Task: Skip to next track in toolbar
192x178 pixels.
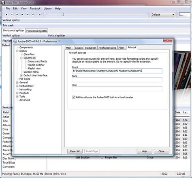Action: pos(28,15)
